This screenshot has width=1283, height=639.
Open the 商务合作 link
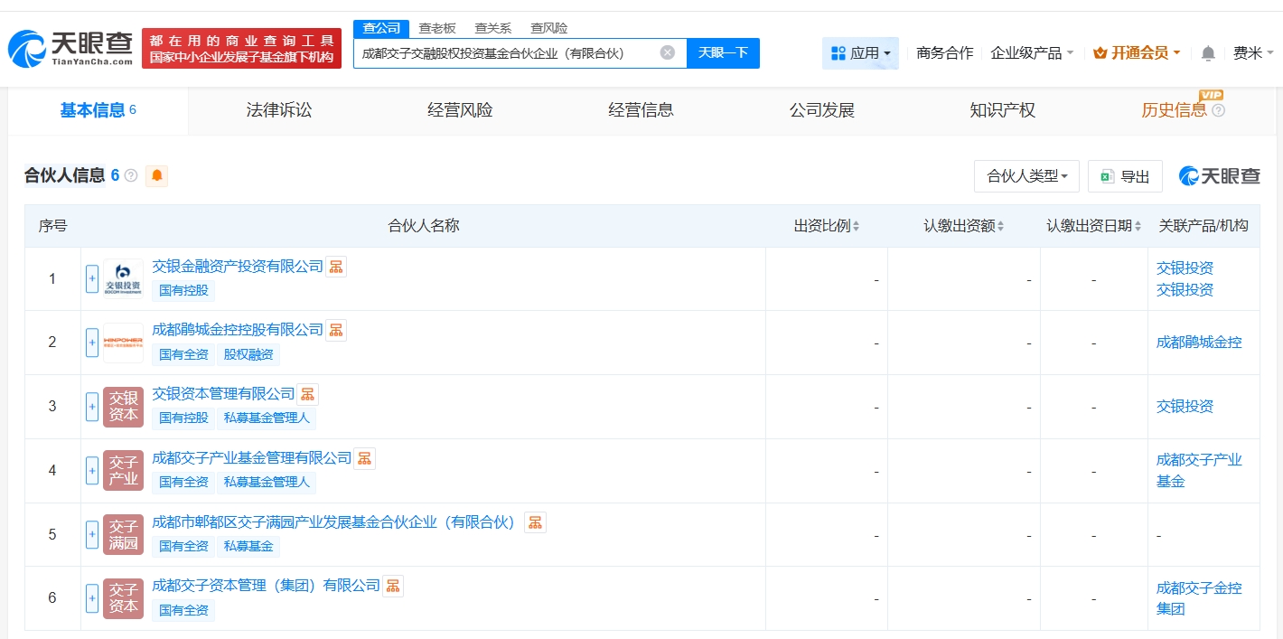click(x=944, y=53)
